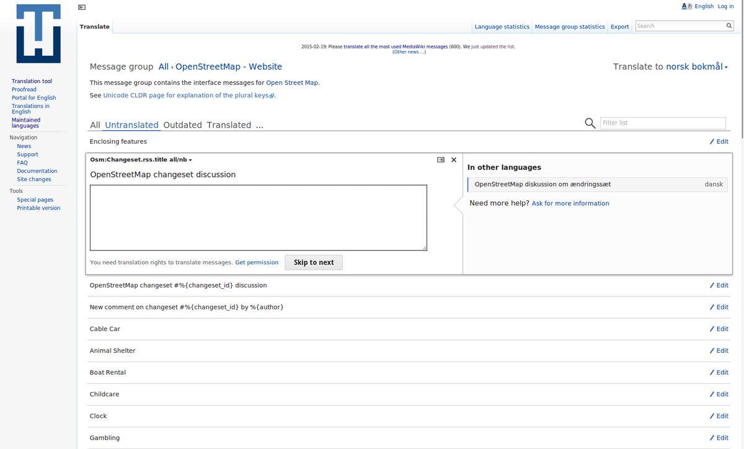Go to News in Navigation
744x449 pixels.
point(24,146)
